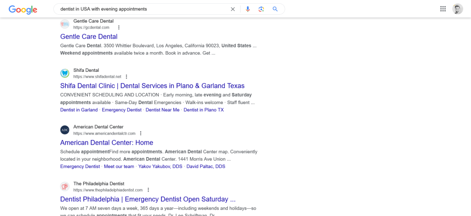
Task: Open more options for shifadental.net result
Action: click(x=126, y=77)
